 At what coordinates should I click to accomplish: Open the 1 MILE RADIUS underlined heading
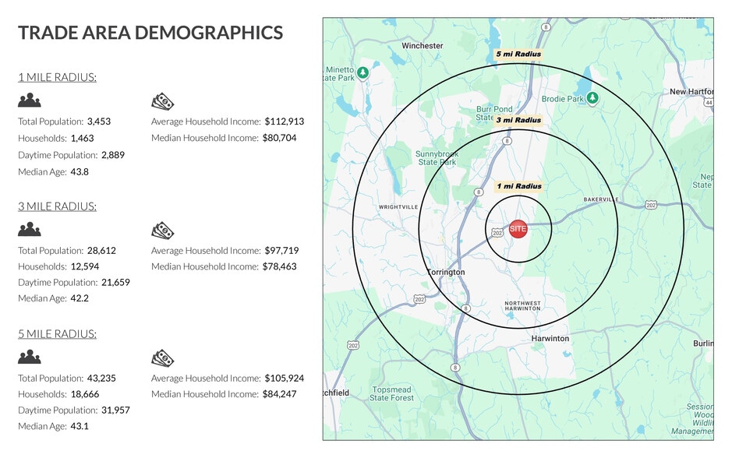coord(57,77)
